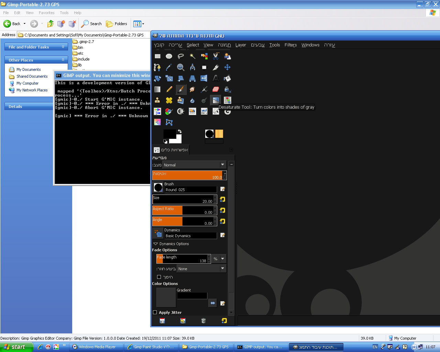Open the fade repeat None dropdown
Image resolution: width=440 pixels, height=352 pixels.
[x=201, y=269]
